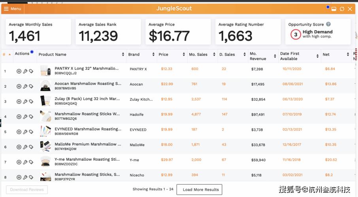Sort by Date First Available arrows

pos(317,56)
